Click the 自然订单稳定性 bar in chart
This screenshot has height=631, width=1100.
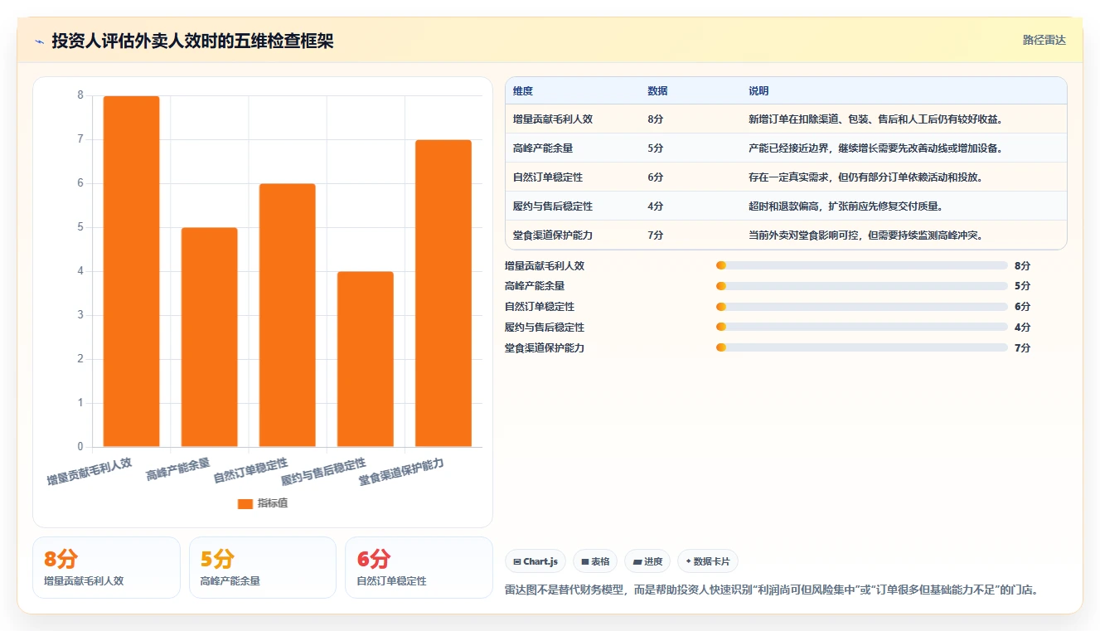(x=287, y=315)
